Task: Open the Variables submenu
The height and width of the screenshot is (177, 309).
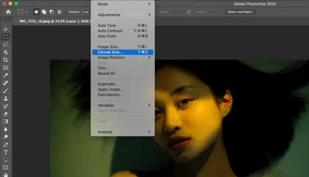Action: click(x=122, y=105)
